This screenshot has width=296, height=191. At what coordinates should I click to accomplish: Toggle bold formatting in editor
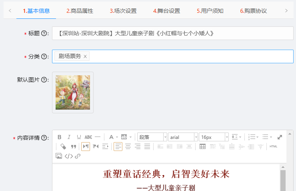point(60,137)
